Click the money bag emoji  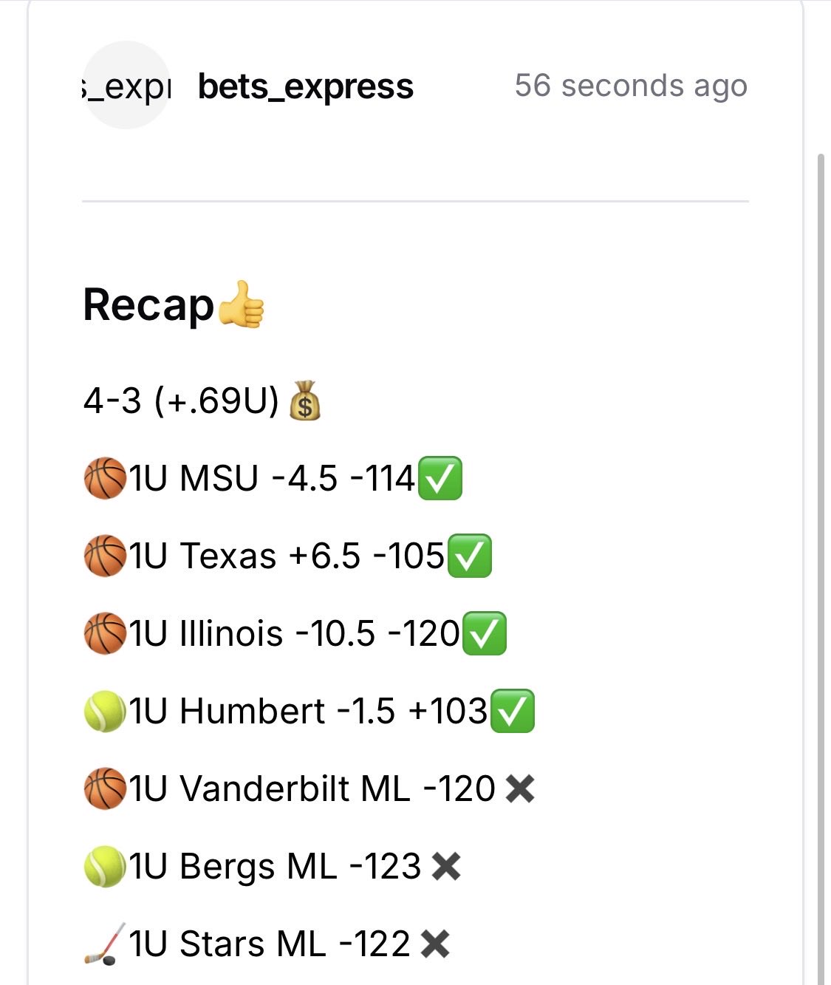tap(304, 401)
